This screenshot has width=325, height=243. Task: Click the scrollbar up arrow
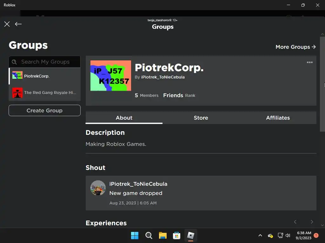322,34
